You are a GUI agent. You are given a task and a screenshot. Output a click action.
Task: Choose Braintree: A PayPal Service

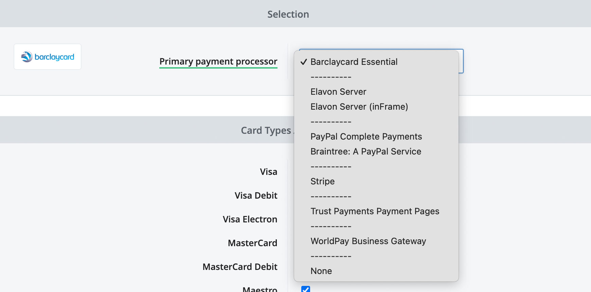pyautogui.click(x=365, y=151)
